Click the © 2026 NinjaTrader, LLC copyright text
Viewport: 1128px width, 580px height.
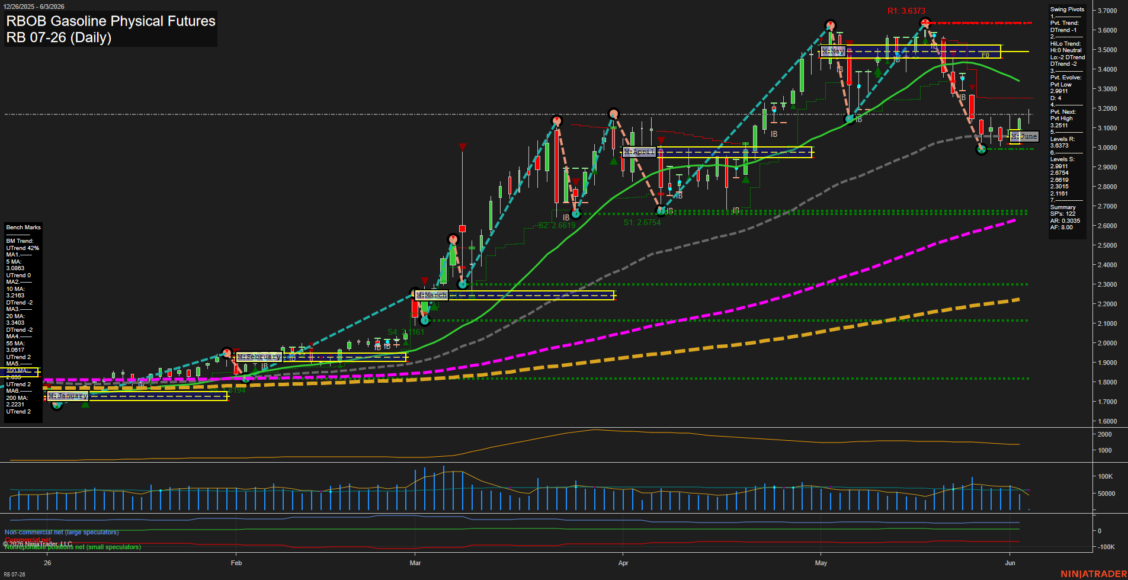pos(37,544)
